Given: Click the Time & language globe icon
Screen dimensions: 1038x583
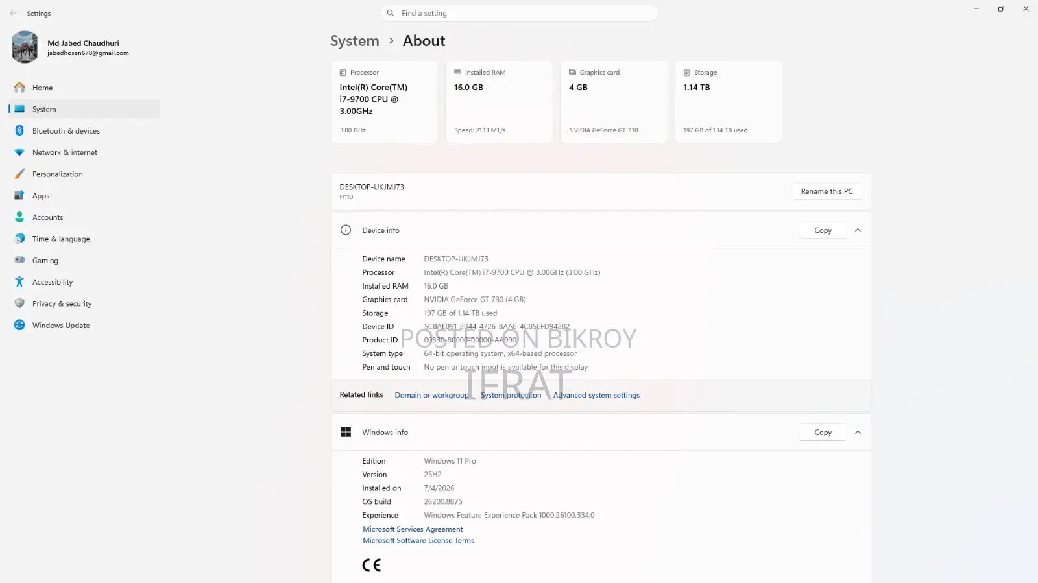Looking at the screenshot, I should coord(19,239).
